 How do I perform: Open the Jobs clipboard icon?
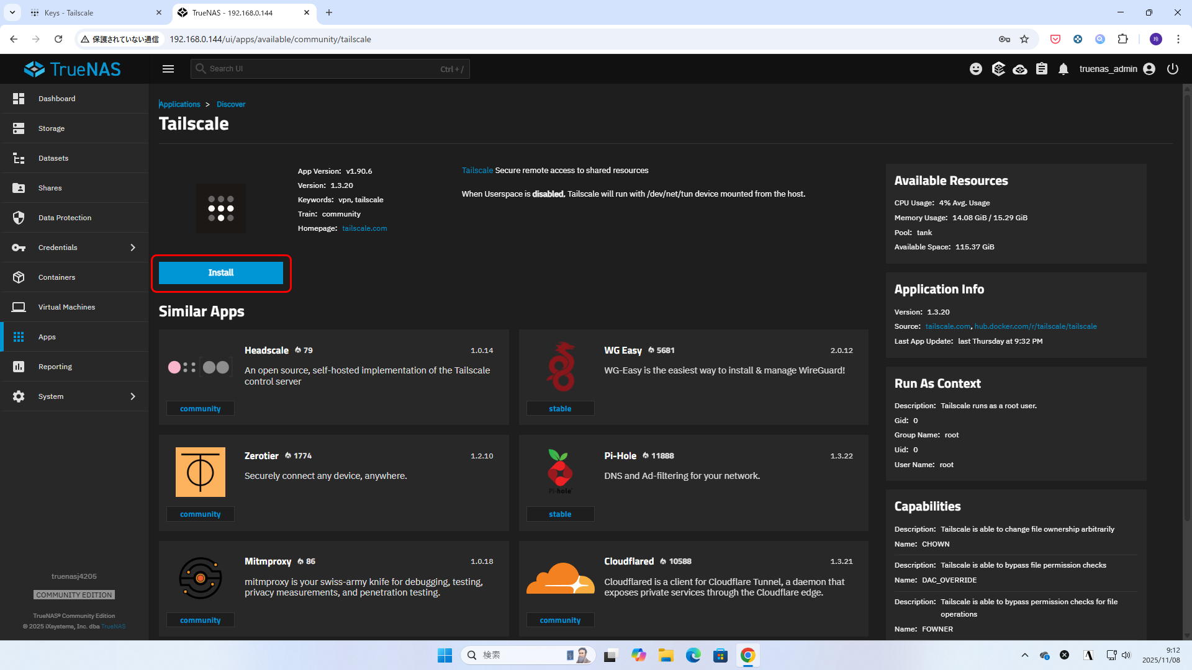click(x=1042, y=69)
